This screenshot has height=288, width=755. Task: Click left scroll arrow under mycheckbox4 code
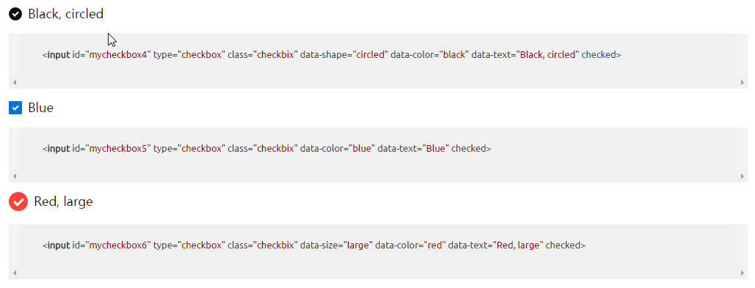[15, 83]
